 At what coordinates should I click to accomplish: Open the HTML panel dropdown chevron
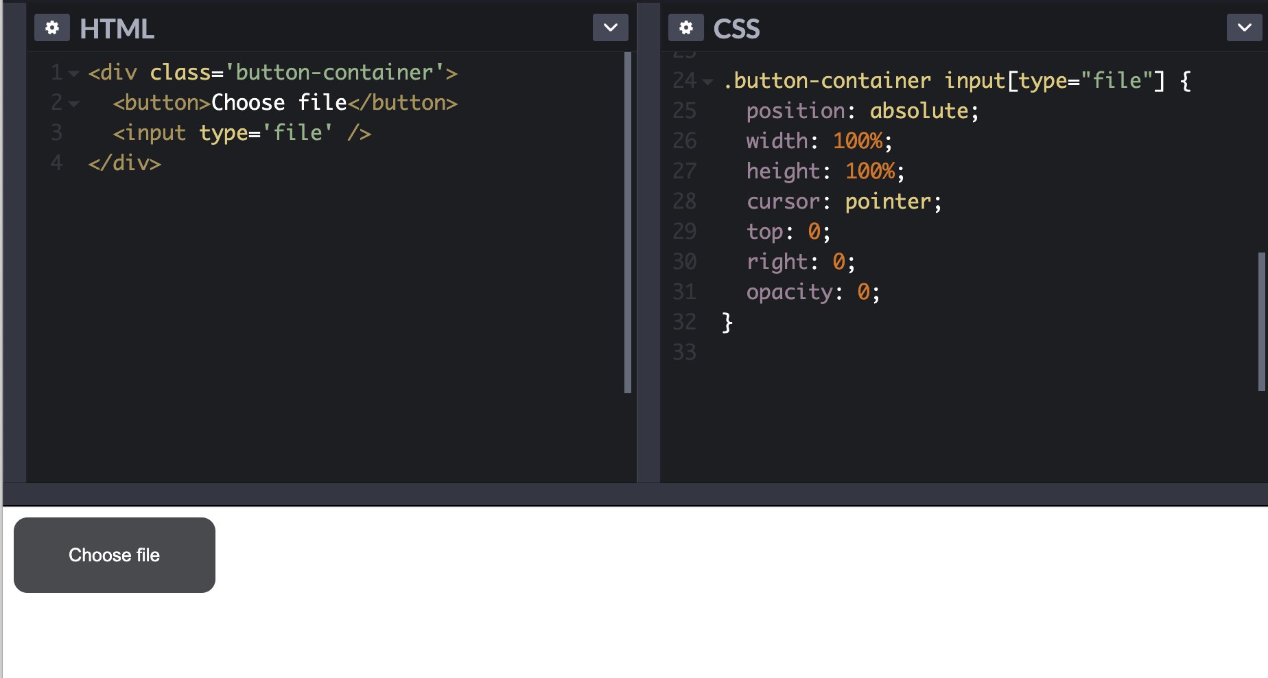pos(609,27)
